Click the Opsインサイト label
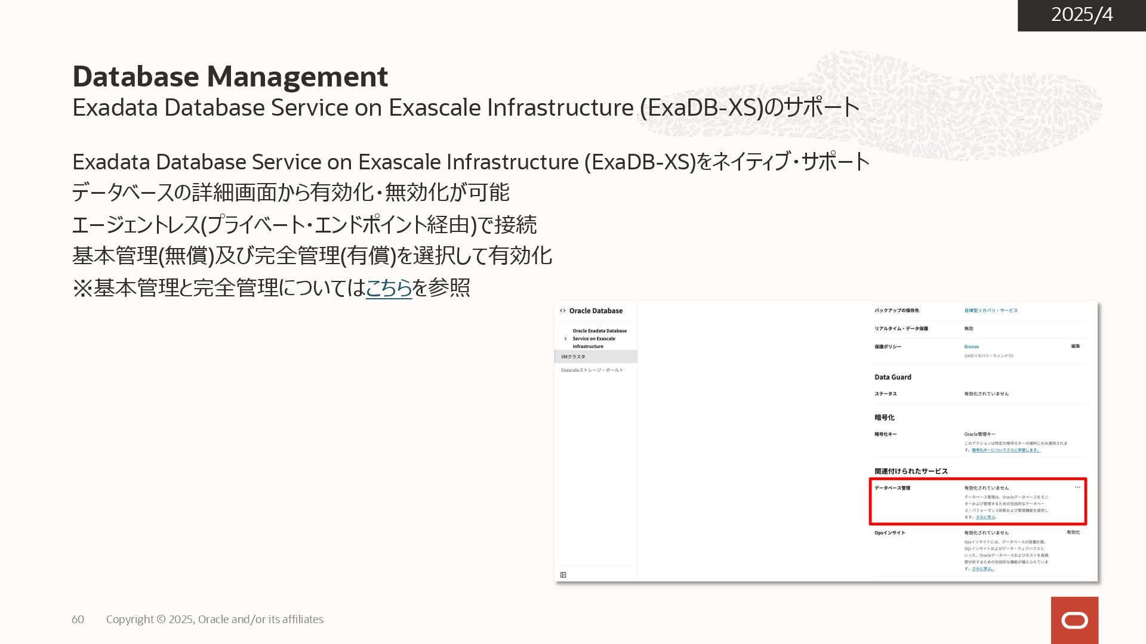Screen dimensions: 1146x644 click(x=889, y=532)
